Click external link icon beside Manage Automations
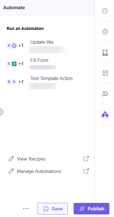The height and width of the screenshot is (217, 114). click(86, 171)
